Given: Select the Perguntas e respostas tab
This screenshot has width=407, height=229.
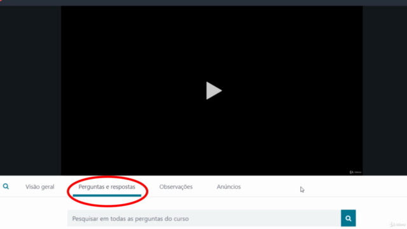Looking at the screenshot, I should point(107,186).
